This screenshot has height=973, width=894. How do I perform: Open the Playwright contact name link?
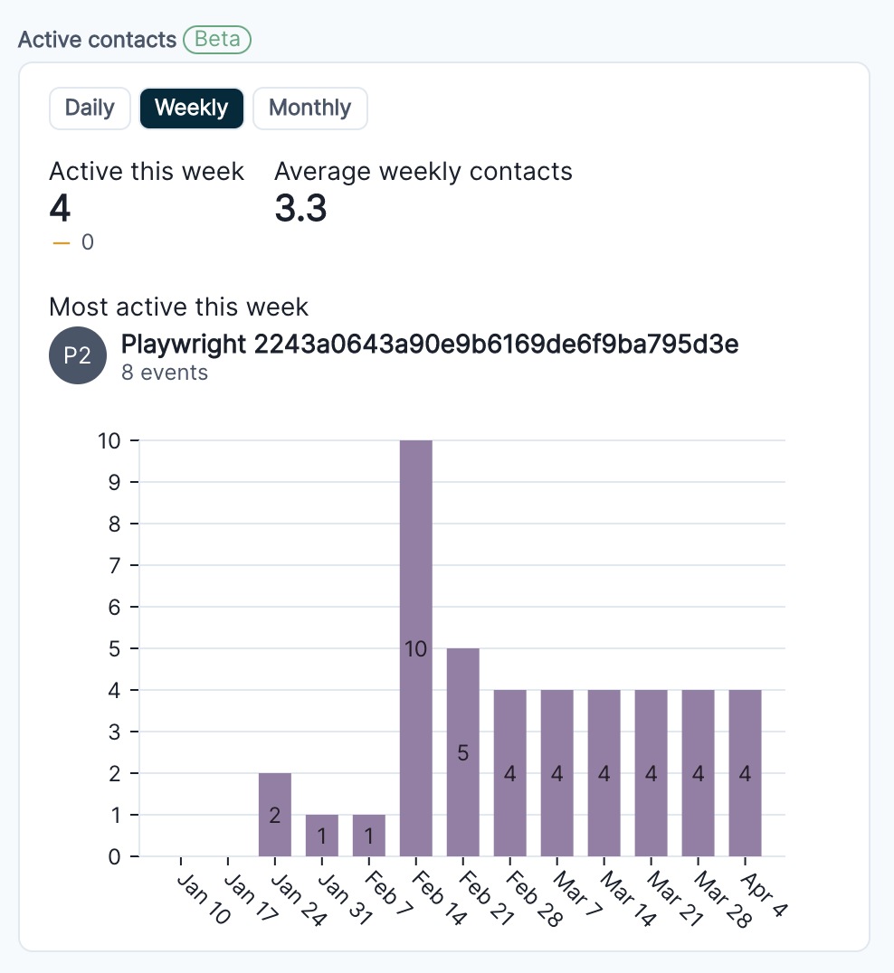430,345
